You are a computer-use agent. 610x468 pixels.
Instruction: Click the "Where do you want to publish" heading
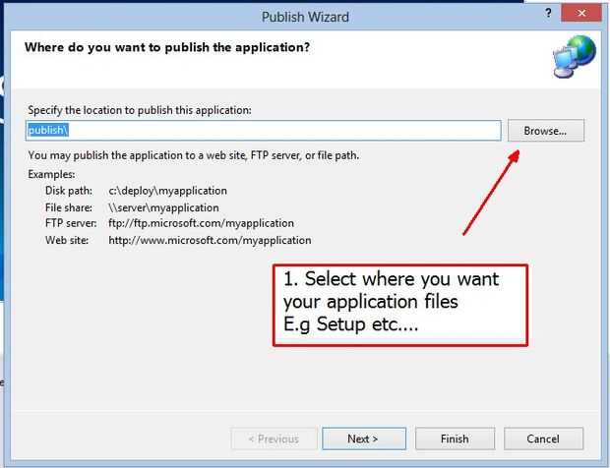coord(167,46)
